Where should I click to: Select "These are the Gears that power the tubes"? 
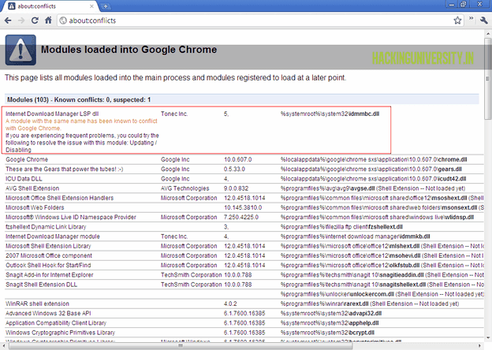click(x=65, y=169)
